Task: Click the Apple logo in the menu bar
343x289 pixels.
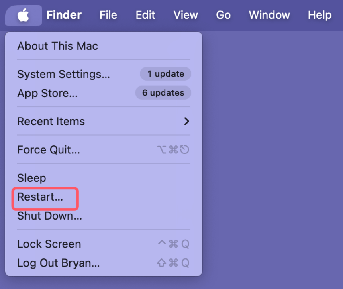Action: coord(23,15)
